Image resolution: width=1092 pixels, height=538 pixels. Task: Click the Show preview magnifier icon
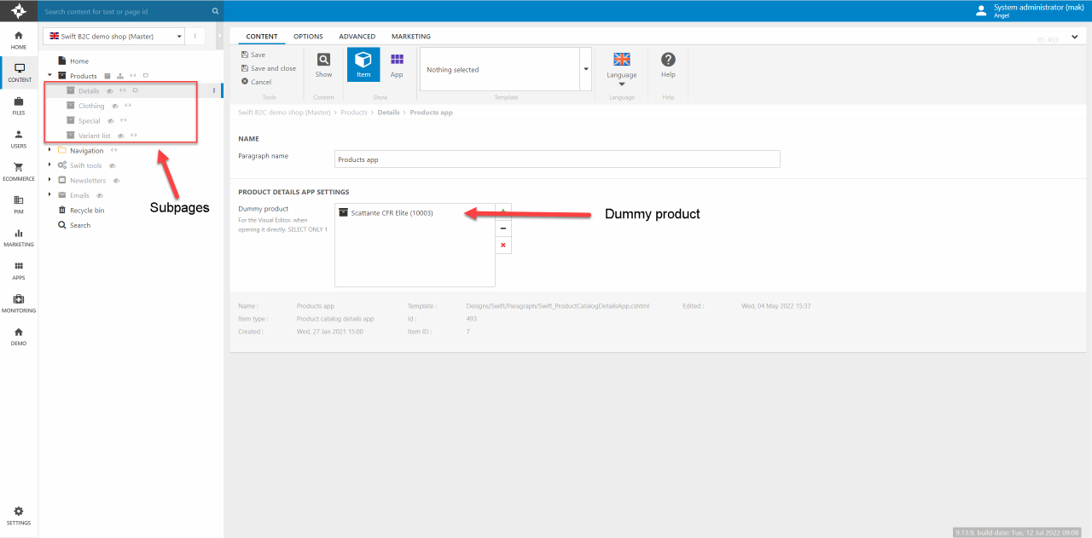(x=323, y=61)
